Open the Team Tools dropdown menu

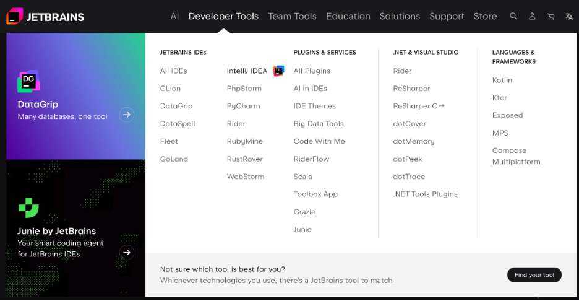tap(292, 17)
